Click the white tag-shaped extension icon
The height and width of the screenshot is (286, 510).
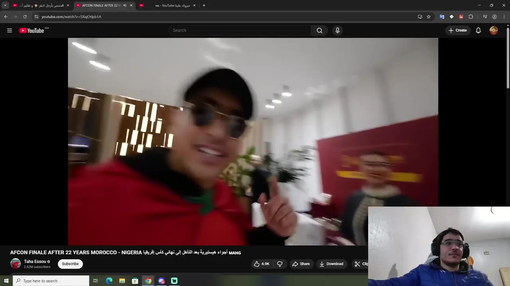451,17
